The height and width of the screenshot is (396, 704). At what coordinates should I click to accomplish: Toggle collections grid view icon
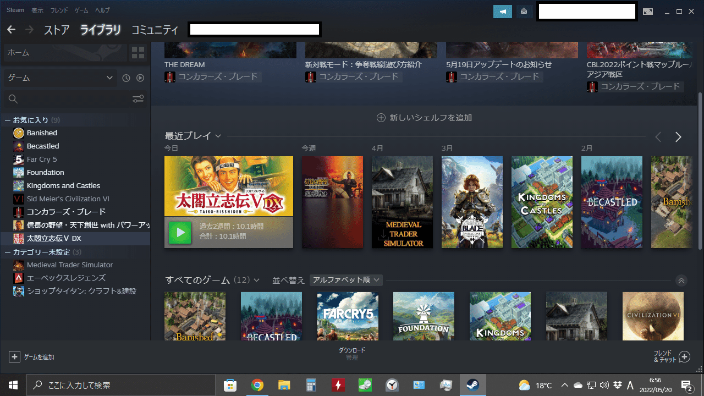pyautogui.click(x=138, y=53)
